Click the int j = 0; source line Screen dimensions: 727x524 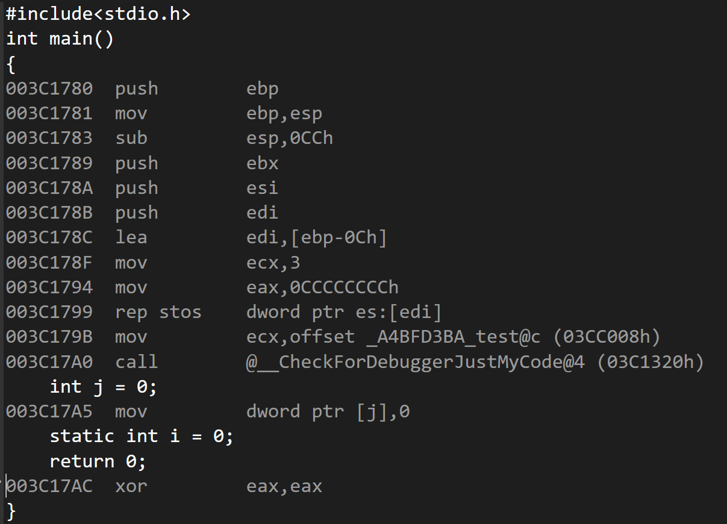point(104,387)
